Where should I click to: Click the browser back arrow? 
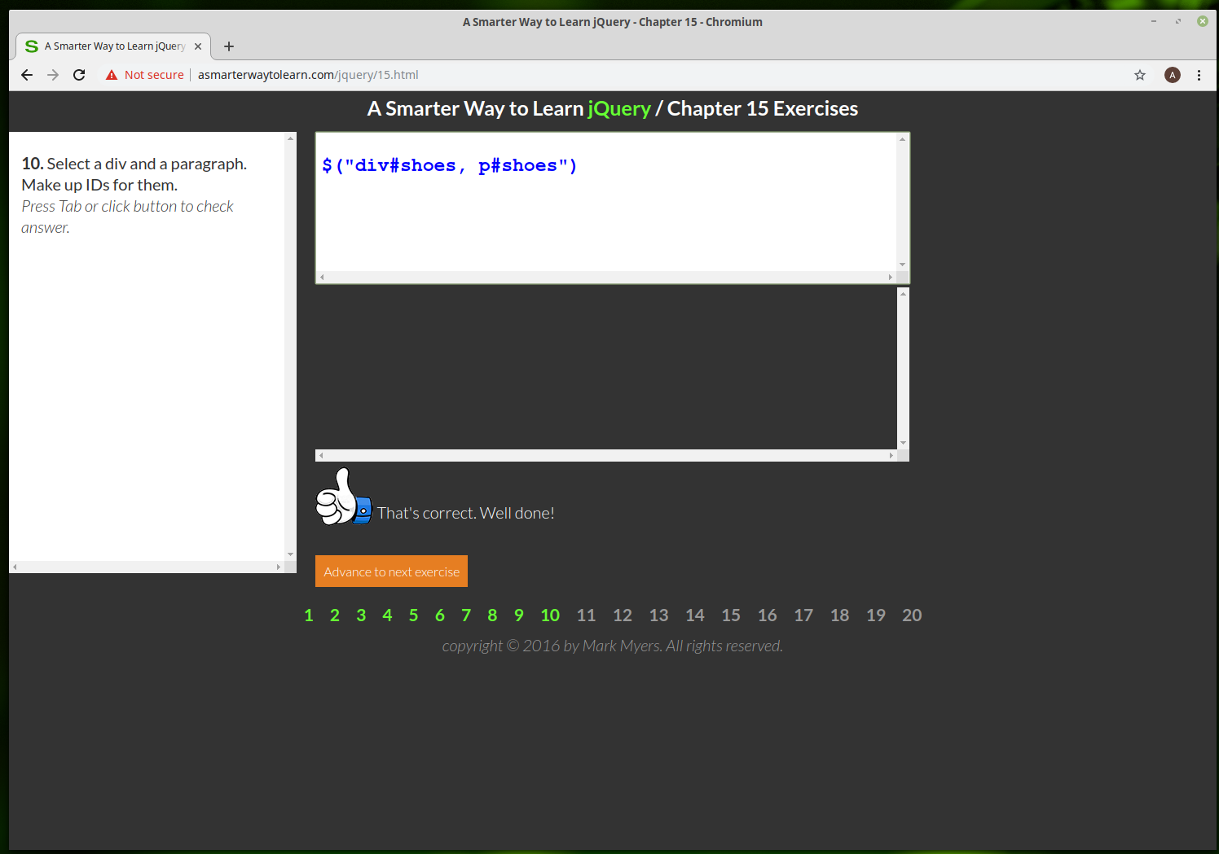pos(27,75)
